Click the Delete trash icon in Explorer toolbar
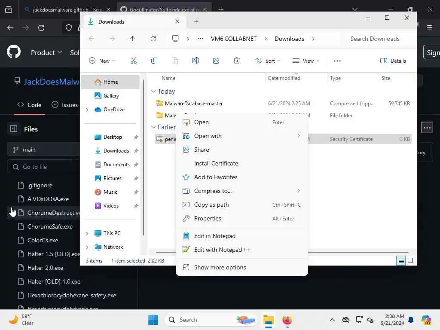Viewport: 440px width, 330px height. click(x=237, y=61)
